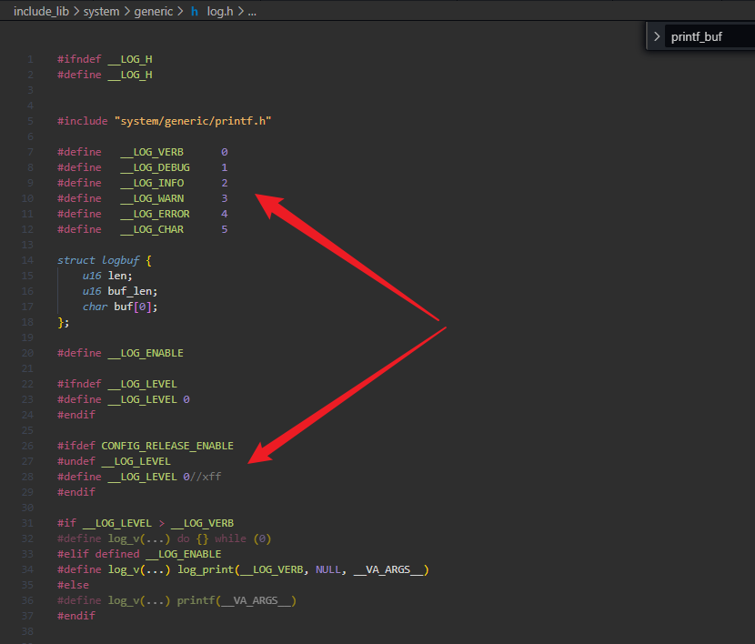Select log.h in the breadcrumb
The width and height of the screenshot is (755, 644).
(x=220, y=11)
